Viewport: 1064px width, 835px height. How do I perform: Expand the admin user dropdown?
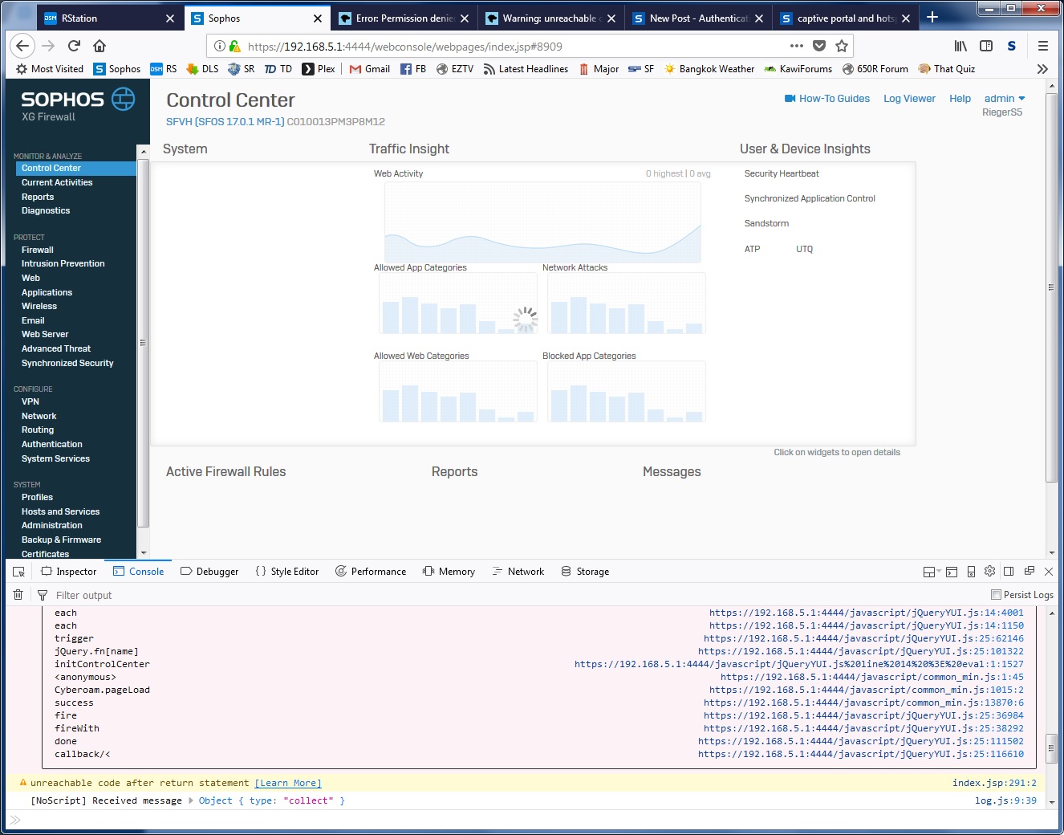[1005, 99]
